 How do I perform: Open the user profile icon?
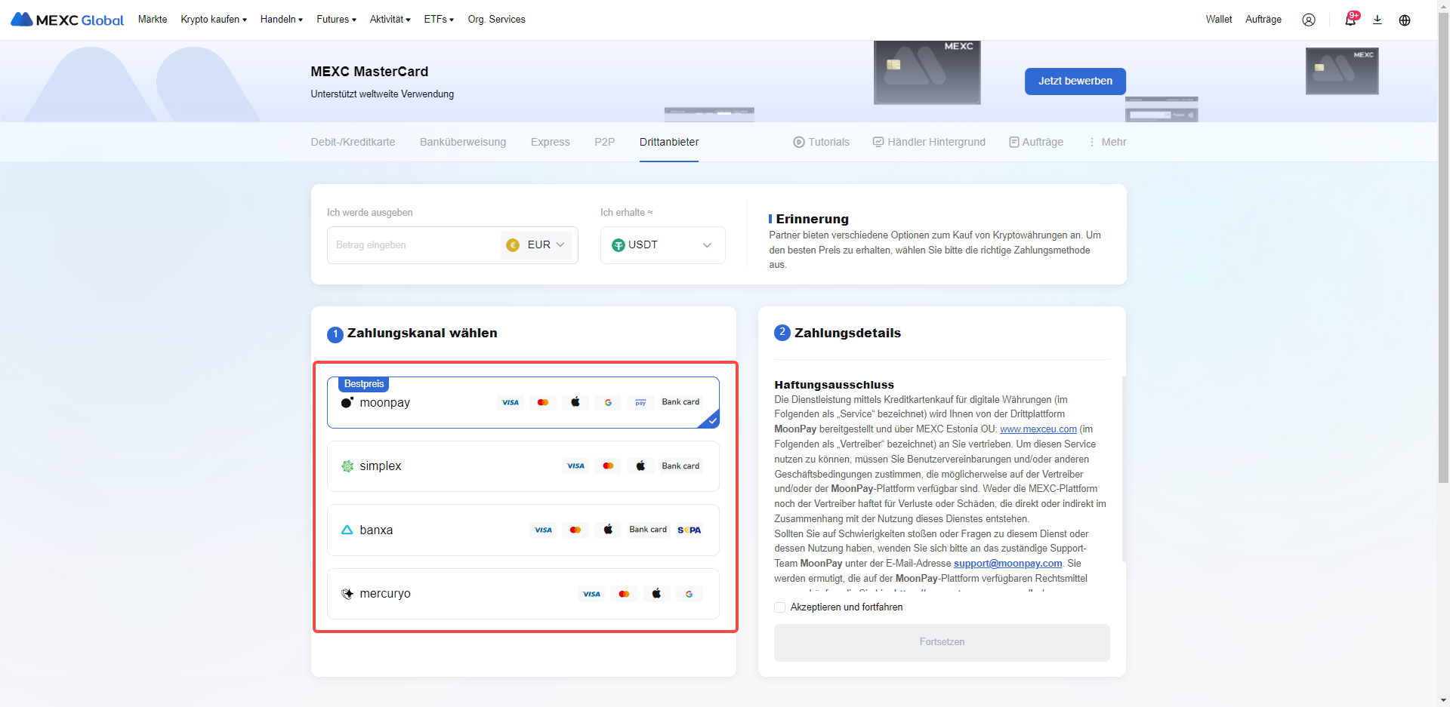1308,20
